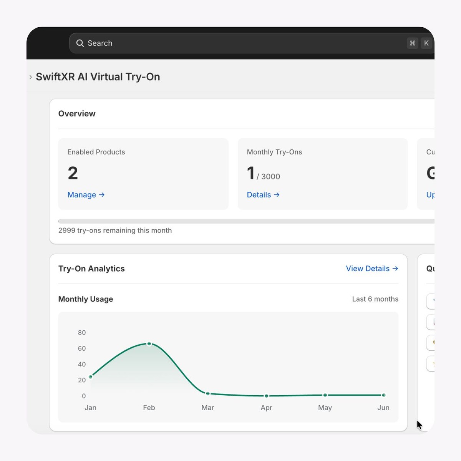
Task: Click the 80 value on chart axis
Action: click(x=82, y=333)
